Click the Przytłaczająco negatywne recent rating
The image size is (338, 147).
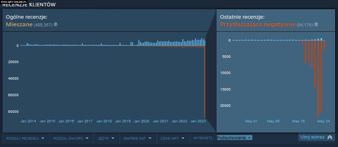pos(258,24)
